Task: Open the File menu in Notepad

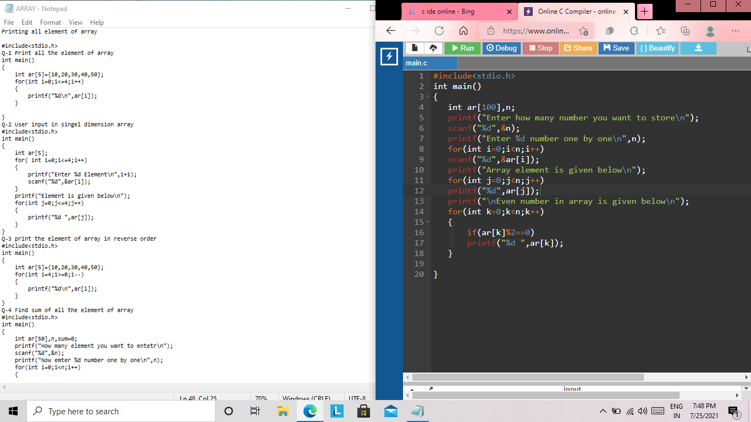Action: coord(9,23)
